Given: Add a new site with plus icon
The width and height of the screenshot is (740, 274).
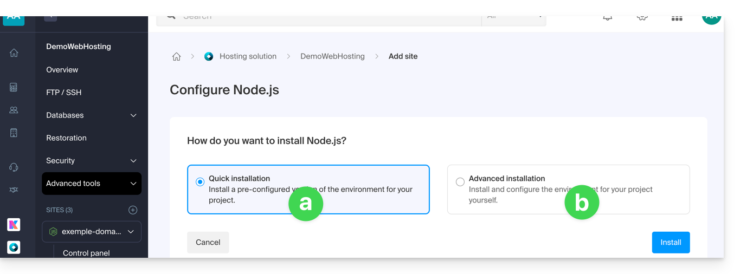Looking at the screenshot, I should [133, 210].
